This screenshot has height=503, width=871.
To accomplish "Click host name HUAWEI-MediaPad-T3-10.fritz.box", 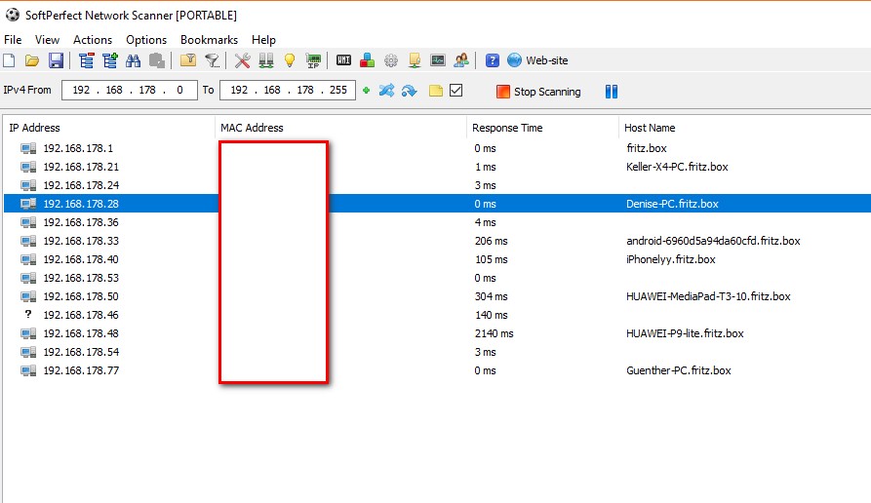I will coord(708,296).
